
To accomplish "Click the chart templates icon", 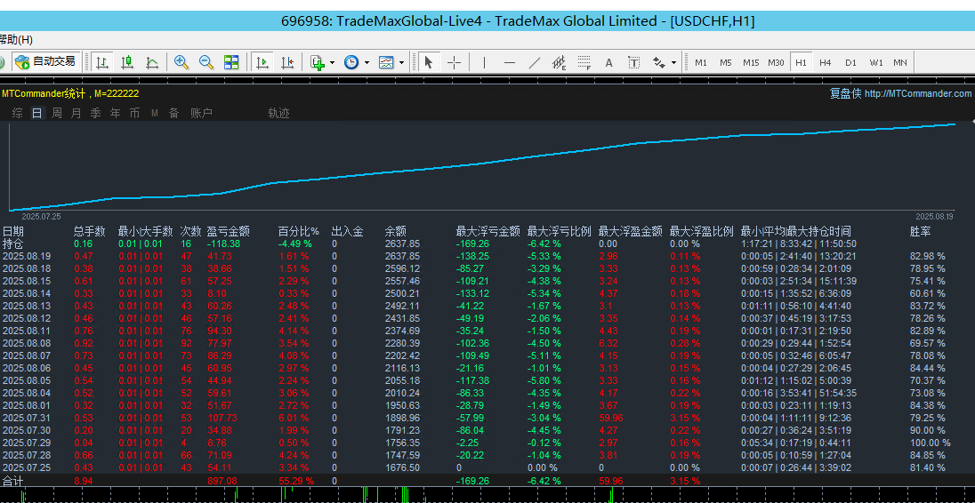I will pos(386,62).
